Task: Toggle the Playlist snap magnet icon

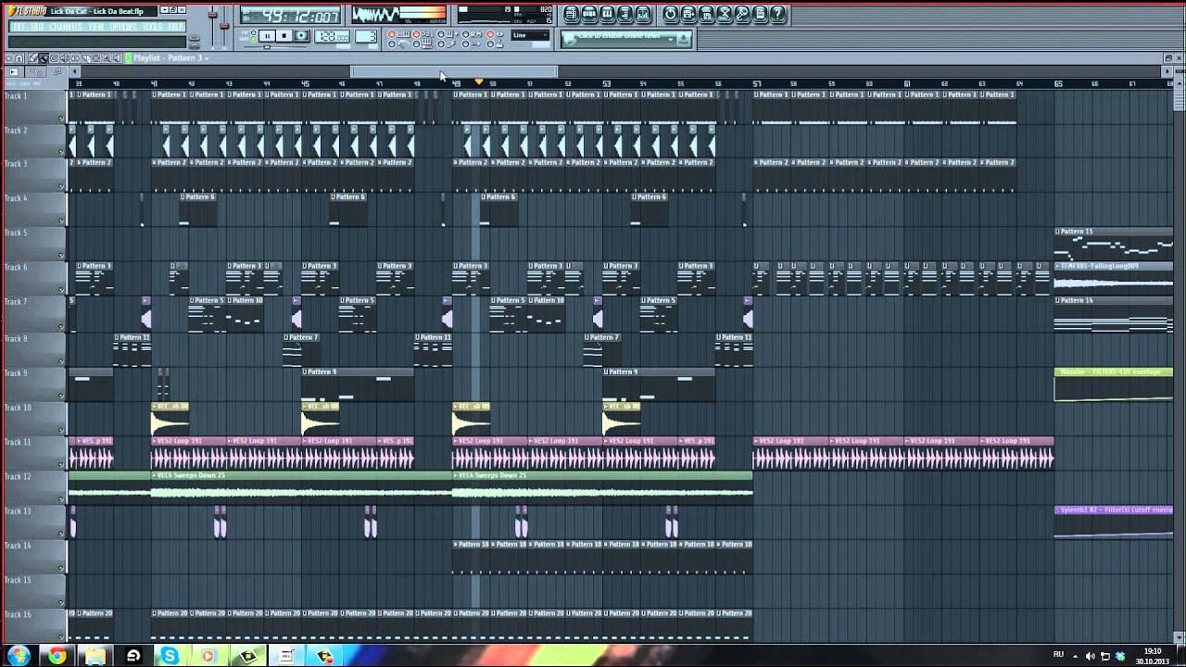Action: click(19, 58)
